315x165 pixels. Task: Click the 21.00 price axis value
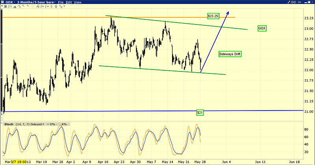(309, 112)
